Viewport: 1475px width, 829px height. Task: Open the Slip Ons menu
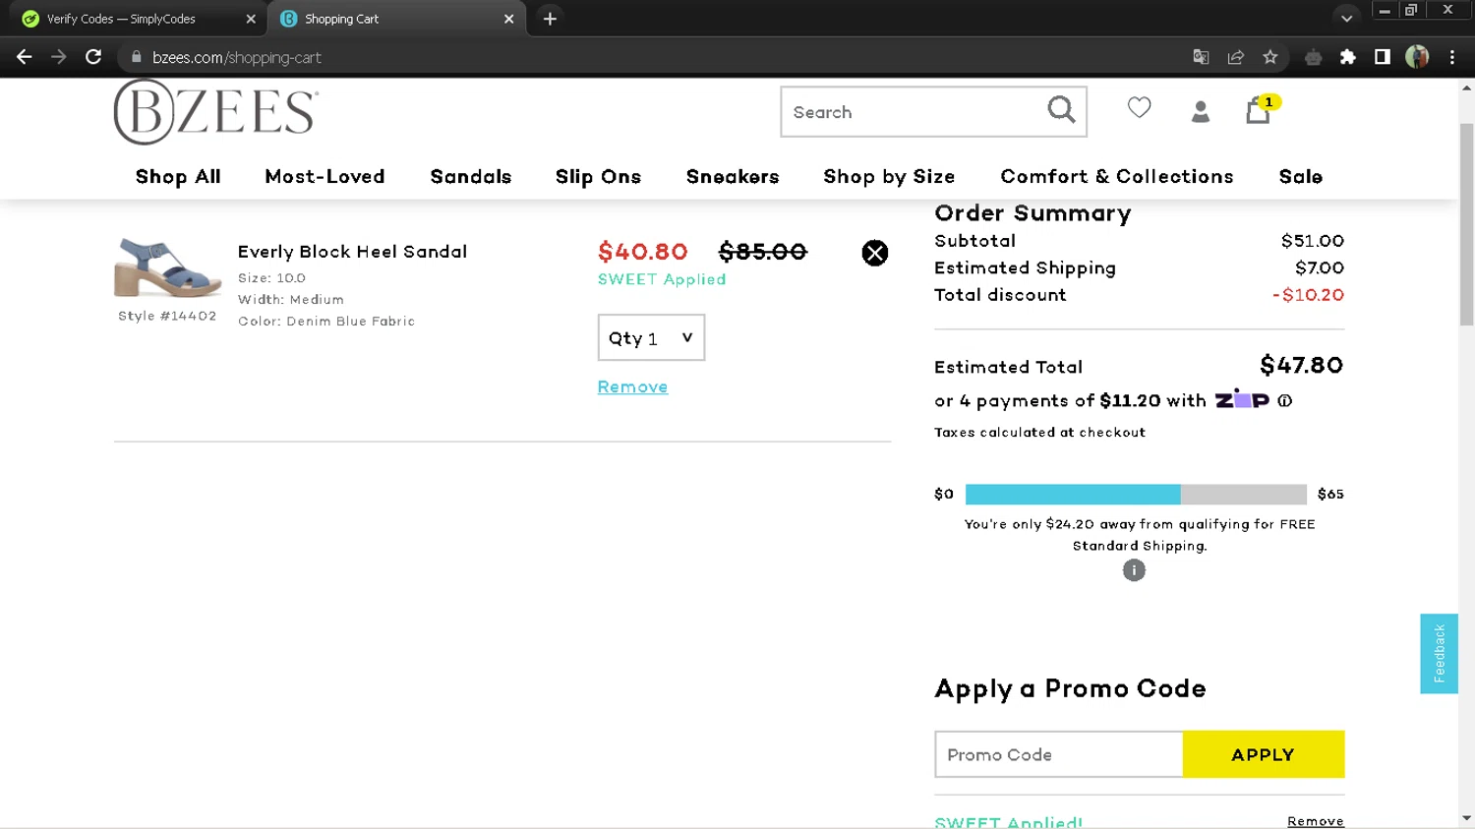click(x=598, y=176)
